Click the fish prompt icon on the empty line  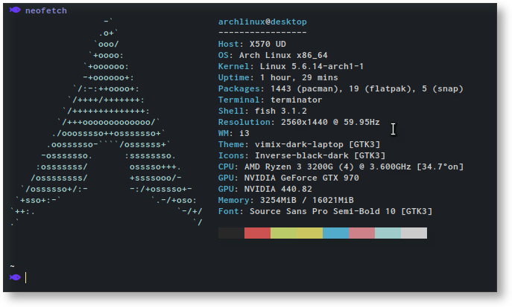15,277
